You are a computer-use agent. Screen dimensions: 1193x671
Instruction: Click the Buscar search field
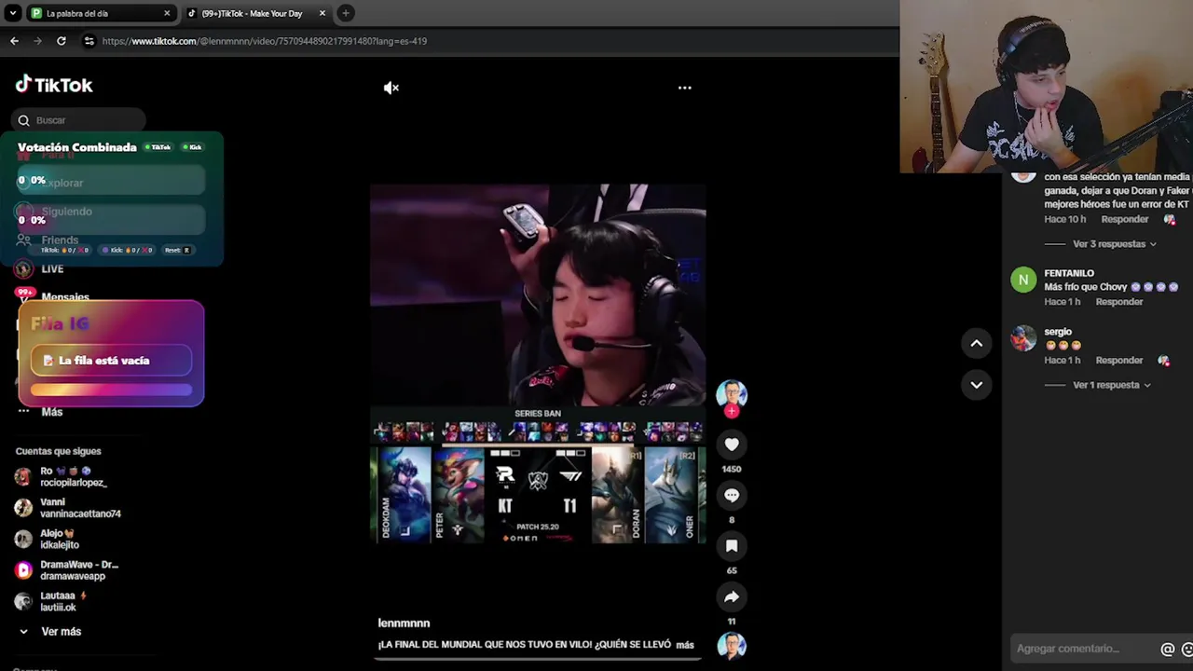79,120
